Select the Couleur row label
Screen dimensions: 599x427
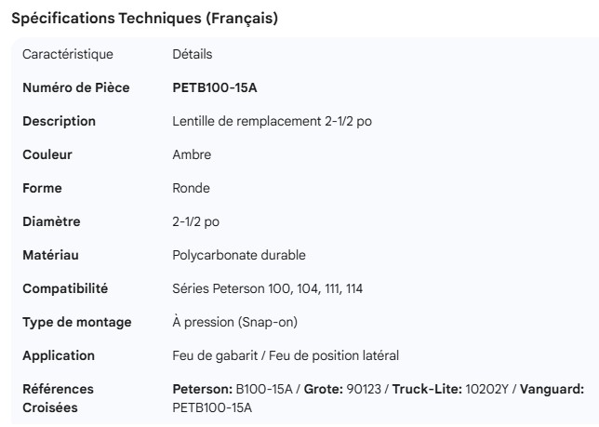[x=47, y=154]
